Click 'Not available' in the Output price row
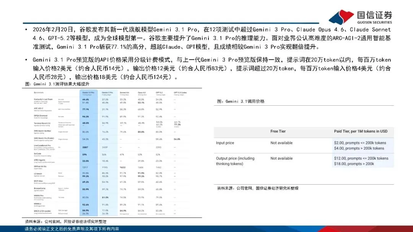 pyautogui.click(x=281, y=158)
